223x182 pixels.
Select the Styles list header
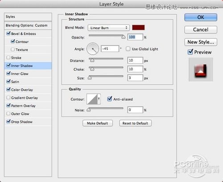click(x=28, y=17)
